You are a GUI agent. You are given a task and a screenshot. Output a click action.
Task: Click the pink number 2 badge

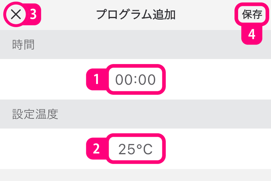[96, 149]
